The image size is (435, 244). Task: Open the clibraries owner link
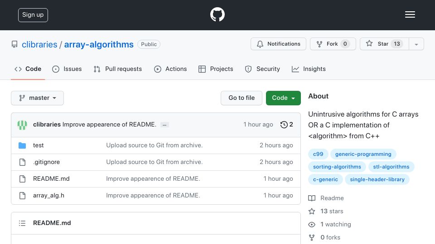pyautogui.click(x=39, y=45)
